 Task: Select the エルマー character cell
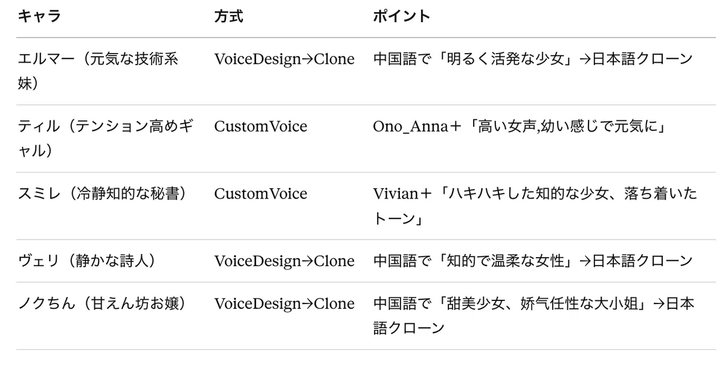98,71
